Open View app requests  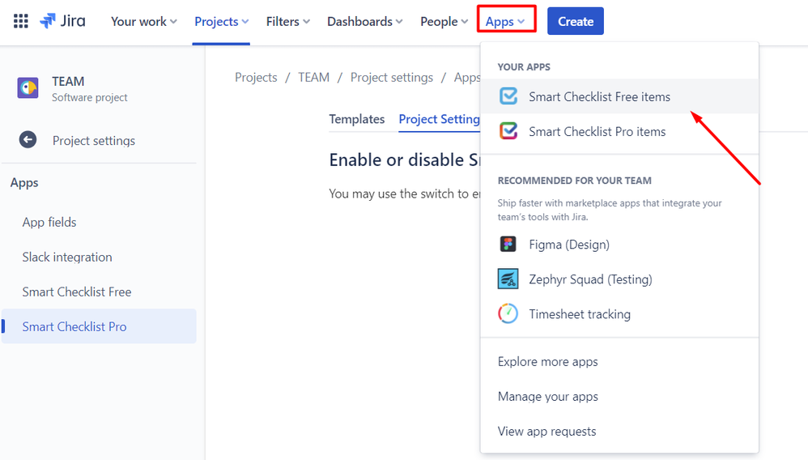tap(619, 431)
